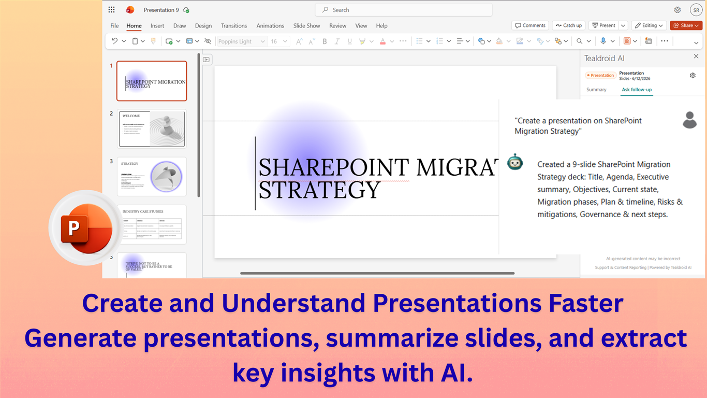Click the text alignment icon
The width and height of the screenshot is (707, 398).
460,41
